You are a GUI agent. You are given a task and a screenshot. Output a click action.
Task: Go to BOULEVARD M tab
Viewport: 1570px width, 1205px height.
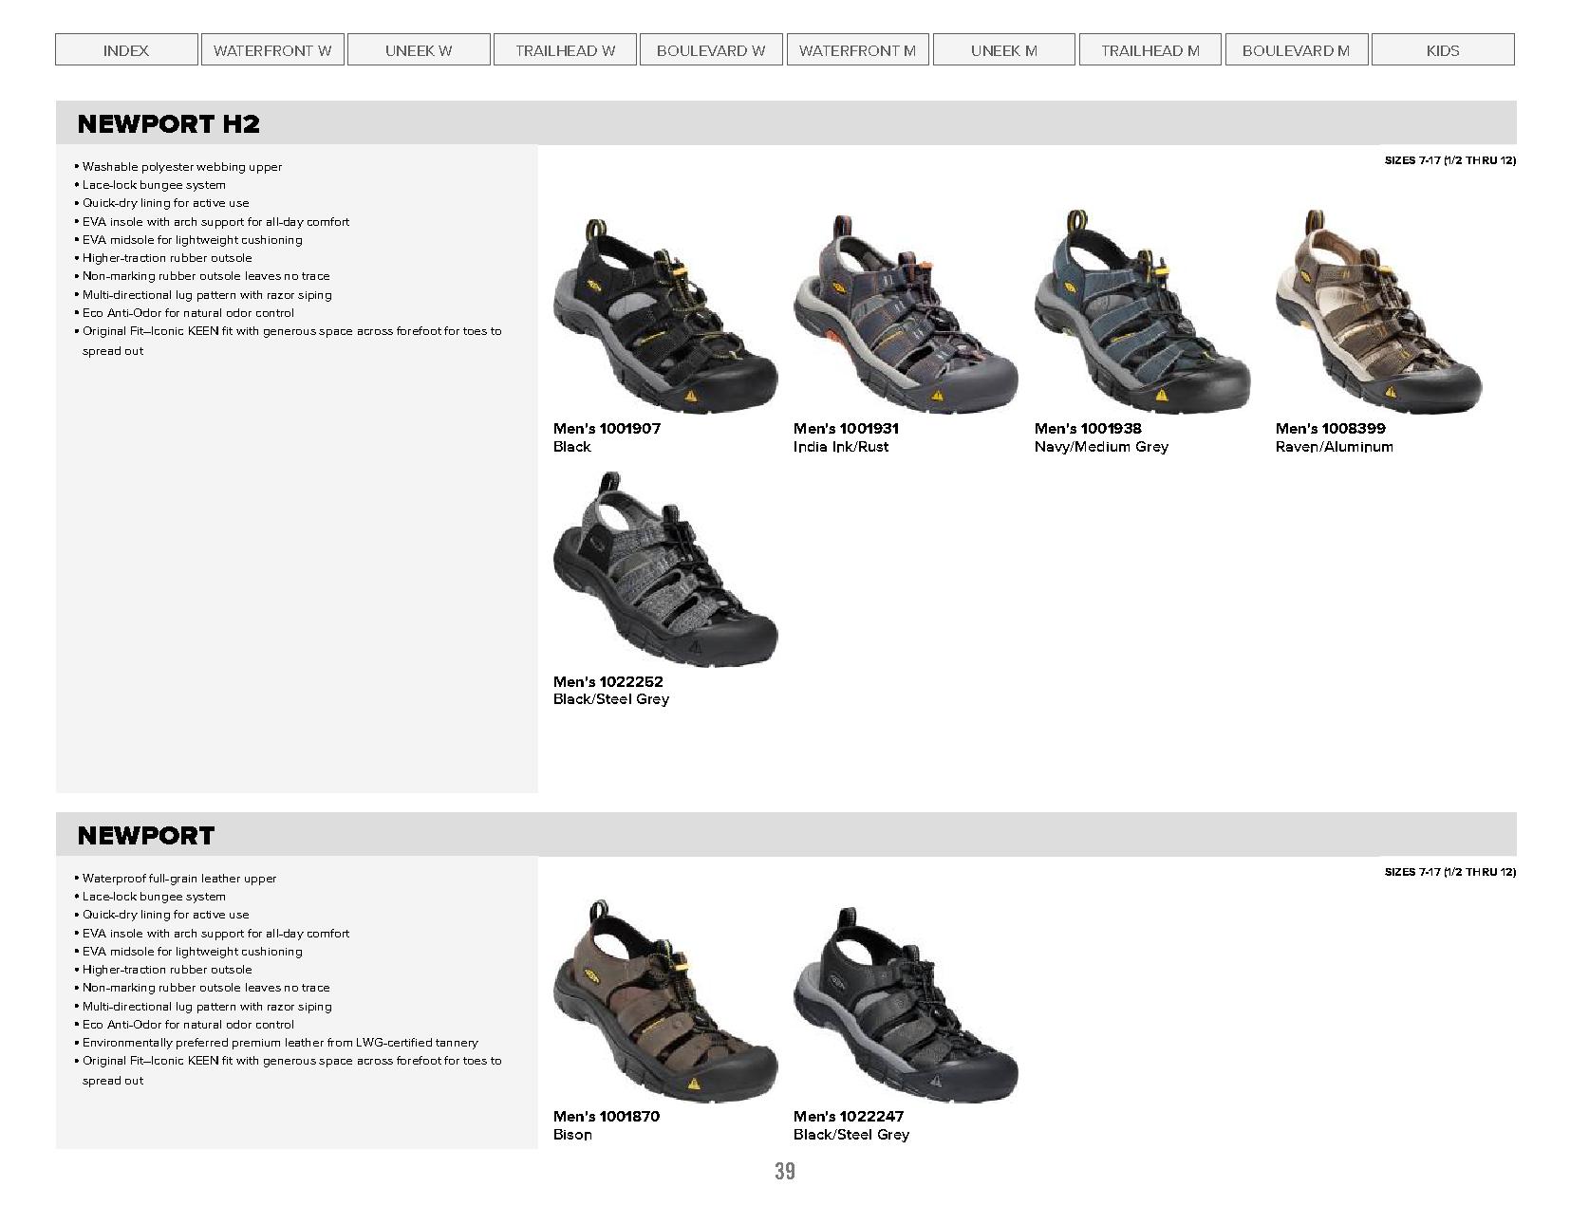pyautogui.click(x=1297, y=50)
